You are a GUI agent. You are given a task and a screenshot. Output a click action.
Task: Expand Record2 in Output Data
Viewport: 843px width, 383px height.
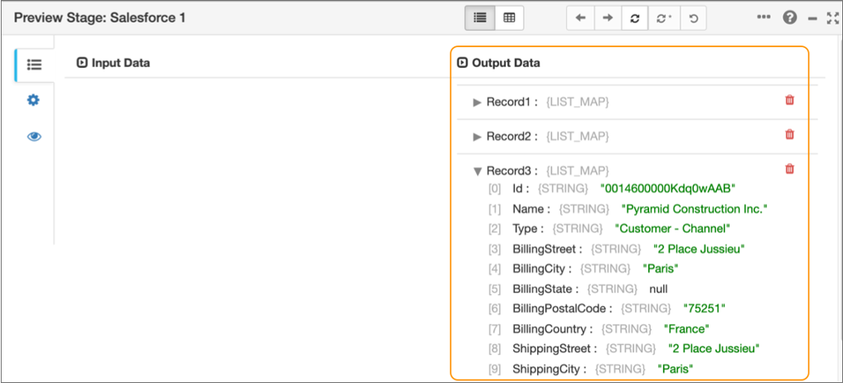coord(477,136)
